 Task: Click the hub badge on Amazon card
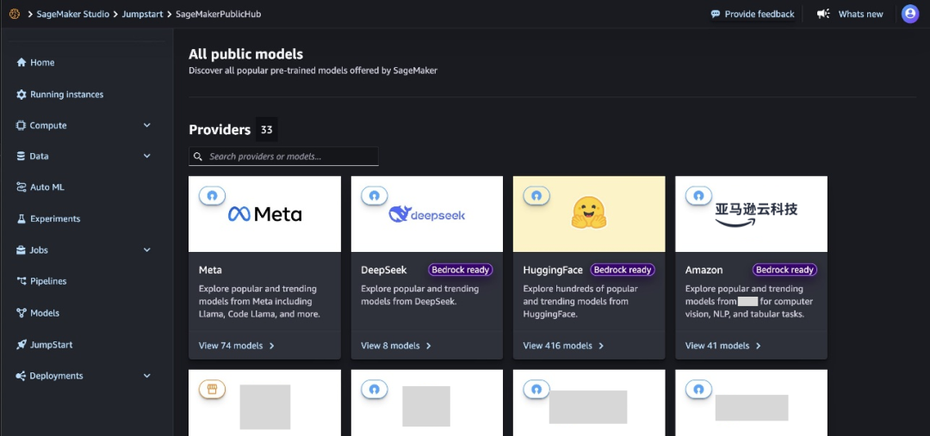pos(698,195)
